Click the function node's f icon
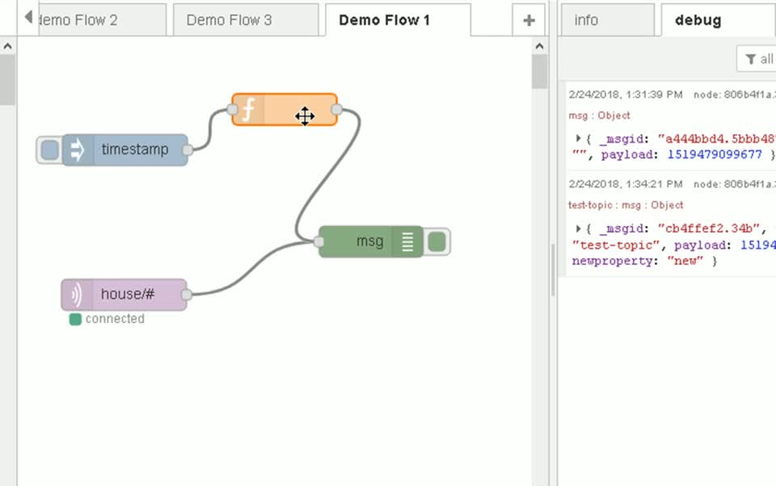This screenshot has height=486, width=776. (247, 109)
